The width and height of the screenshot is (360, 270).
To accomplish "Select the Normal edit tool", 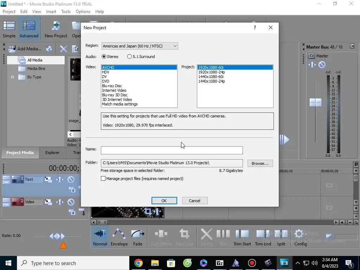I will tap(100, 237).
